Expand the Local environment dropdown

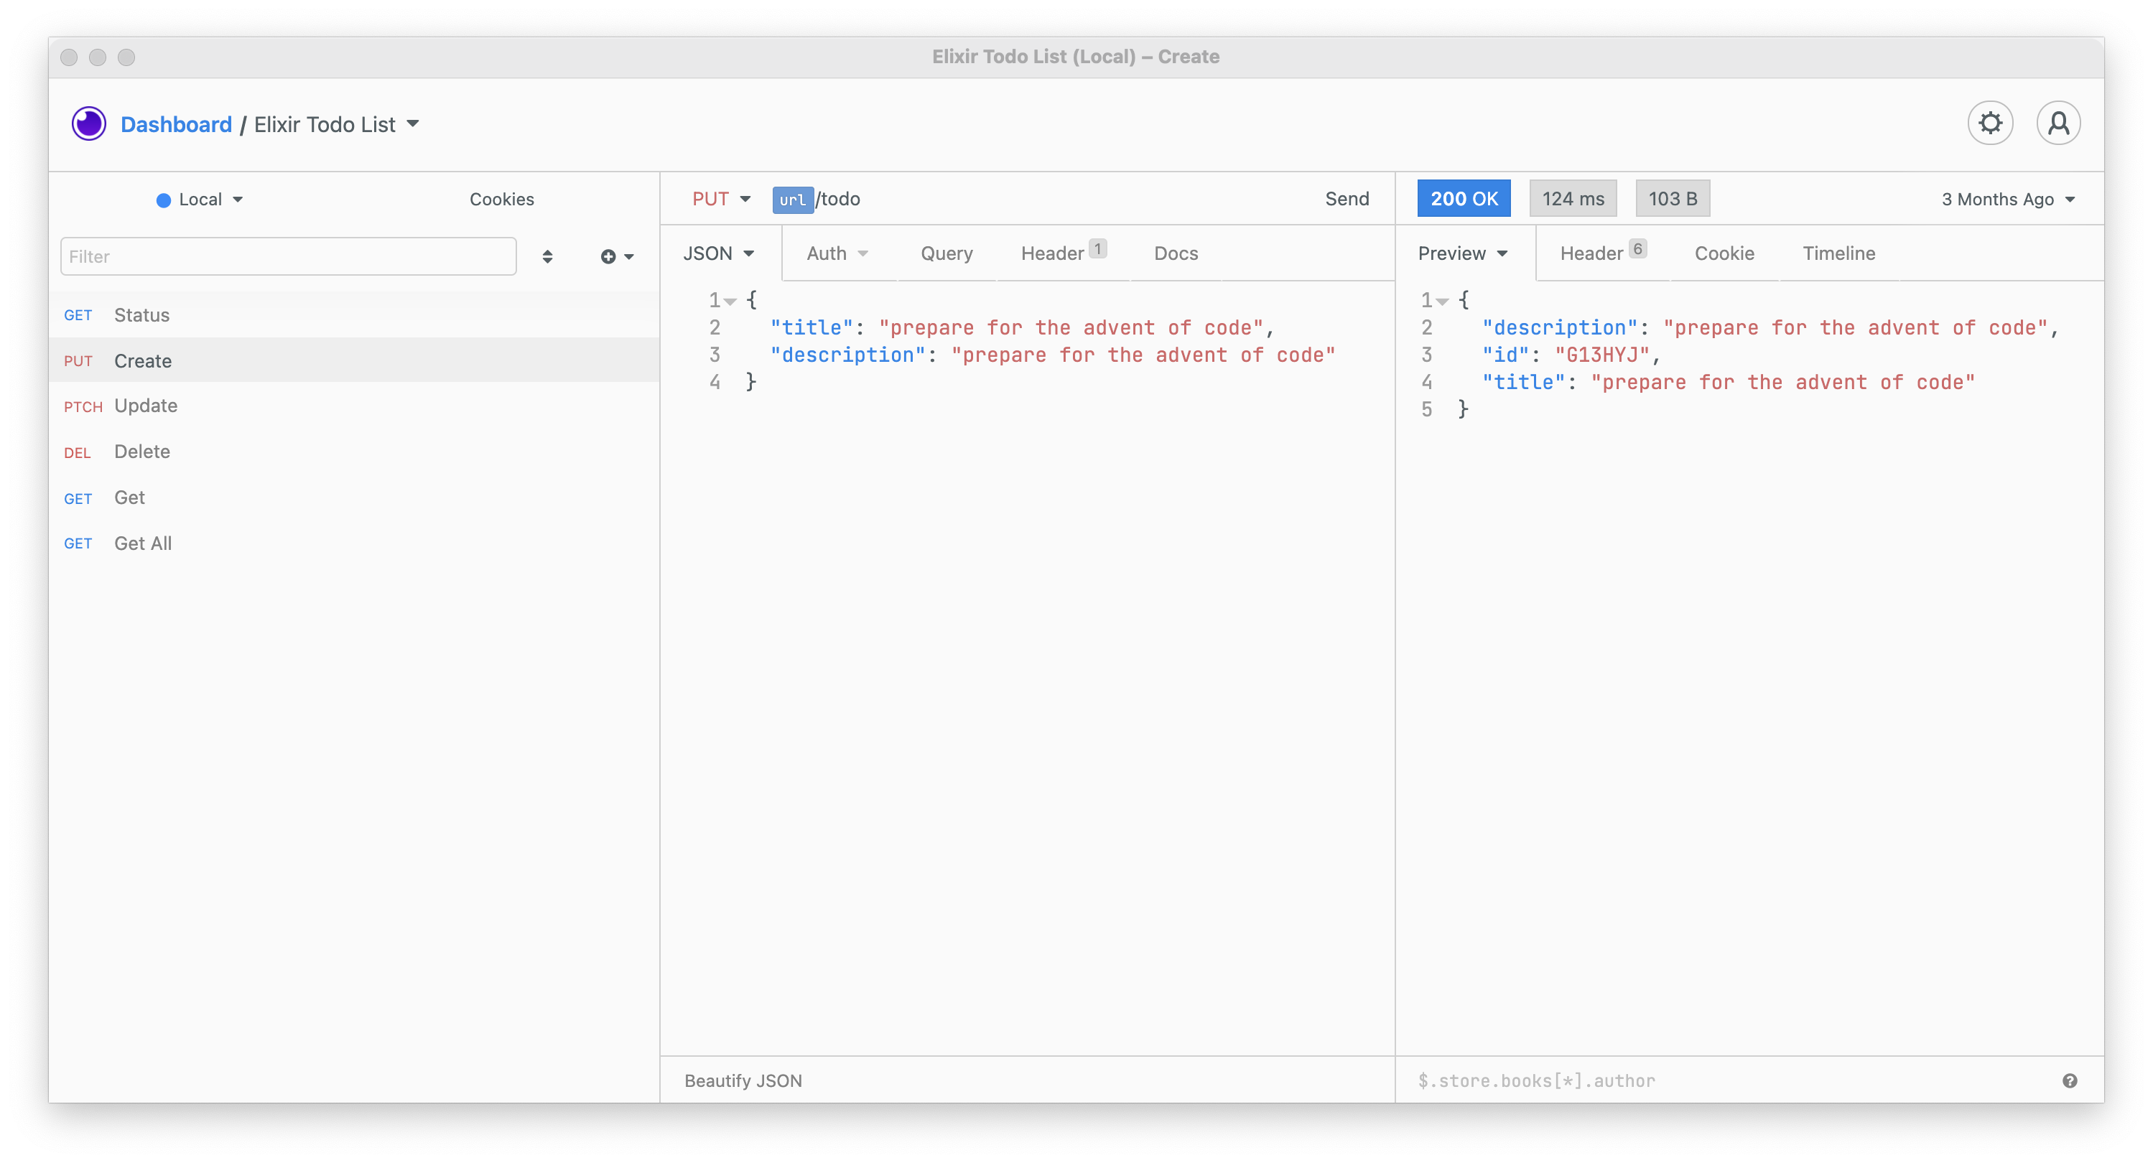[200, 200]
